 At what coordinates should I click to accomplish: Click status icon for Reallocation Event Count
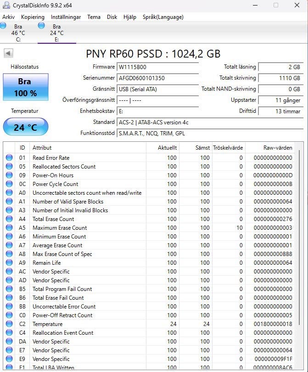(9, 332)
